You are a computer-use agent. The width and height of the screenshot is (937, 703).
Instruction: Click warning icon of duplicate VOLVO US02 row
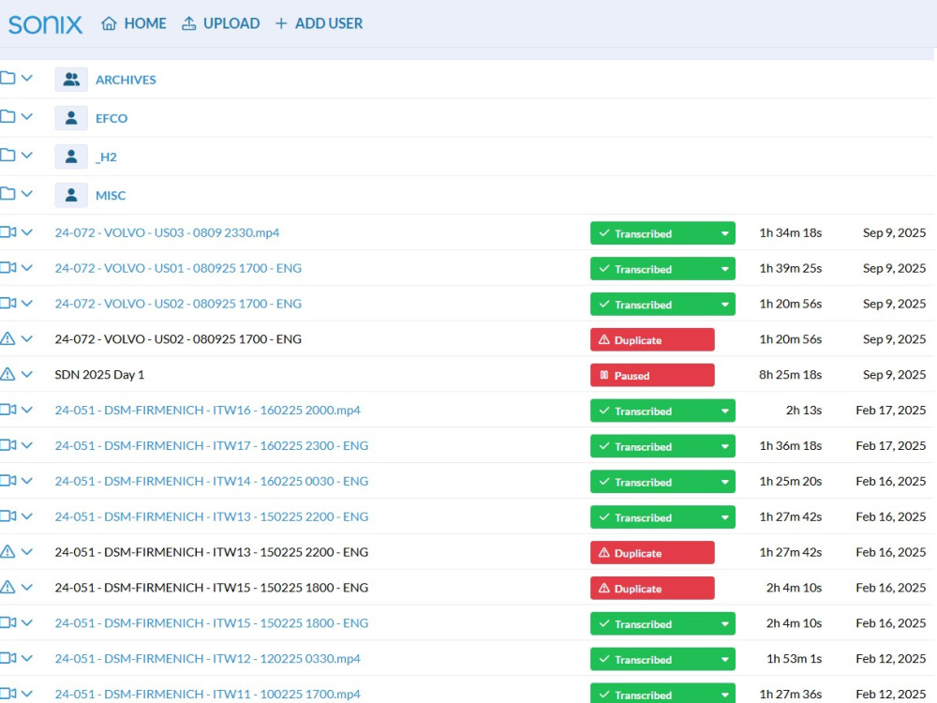[7, 338]
